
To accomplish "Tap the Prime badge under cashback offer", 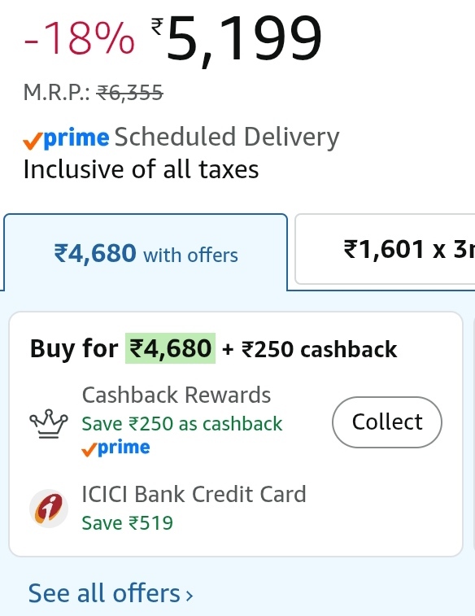I will [x=115, y=448].
